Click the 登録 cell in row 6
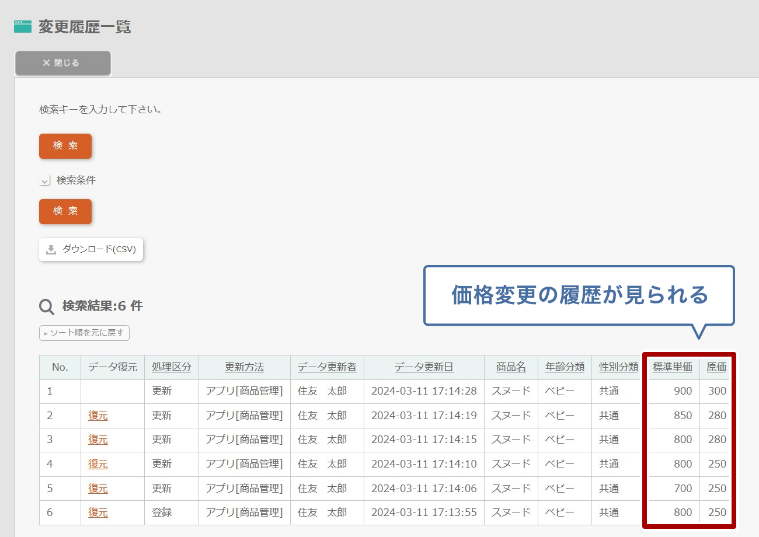This screenshot has height=537, width=759. (172, 512)
